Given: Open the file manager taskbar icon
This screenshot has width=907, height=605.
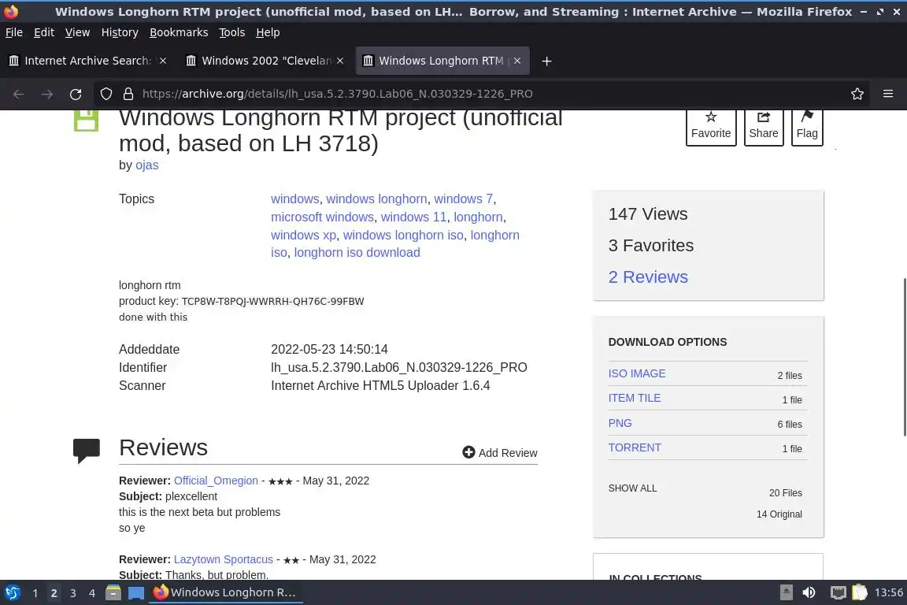Looking at the screenshot, I should [x=113, y=592].
